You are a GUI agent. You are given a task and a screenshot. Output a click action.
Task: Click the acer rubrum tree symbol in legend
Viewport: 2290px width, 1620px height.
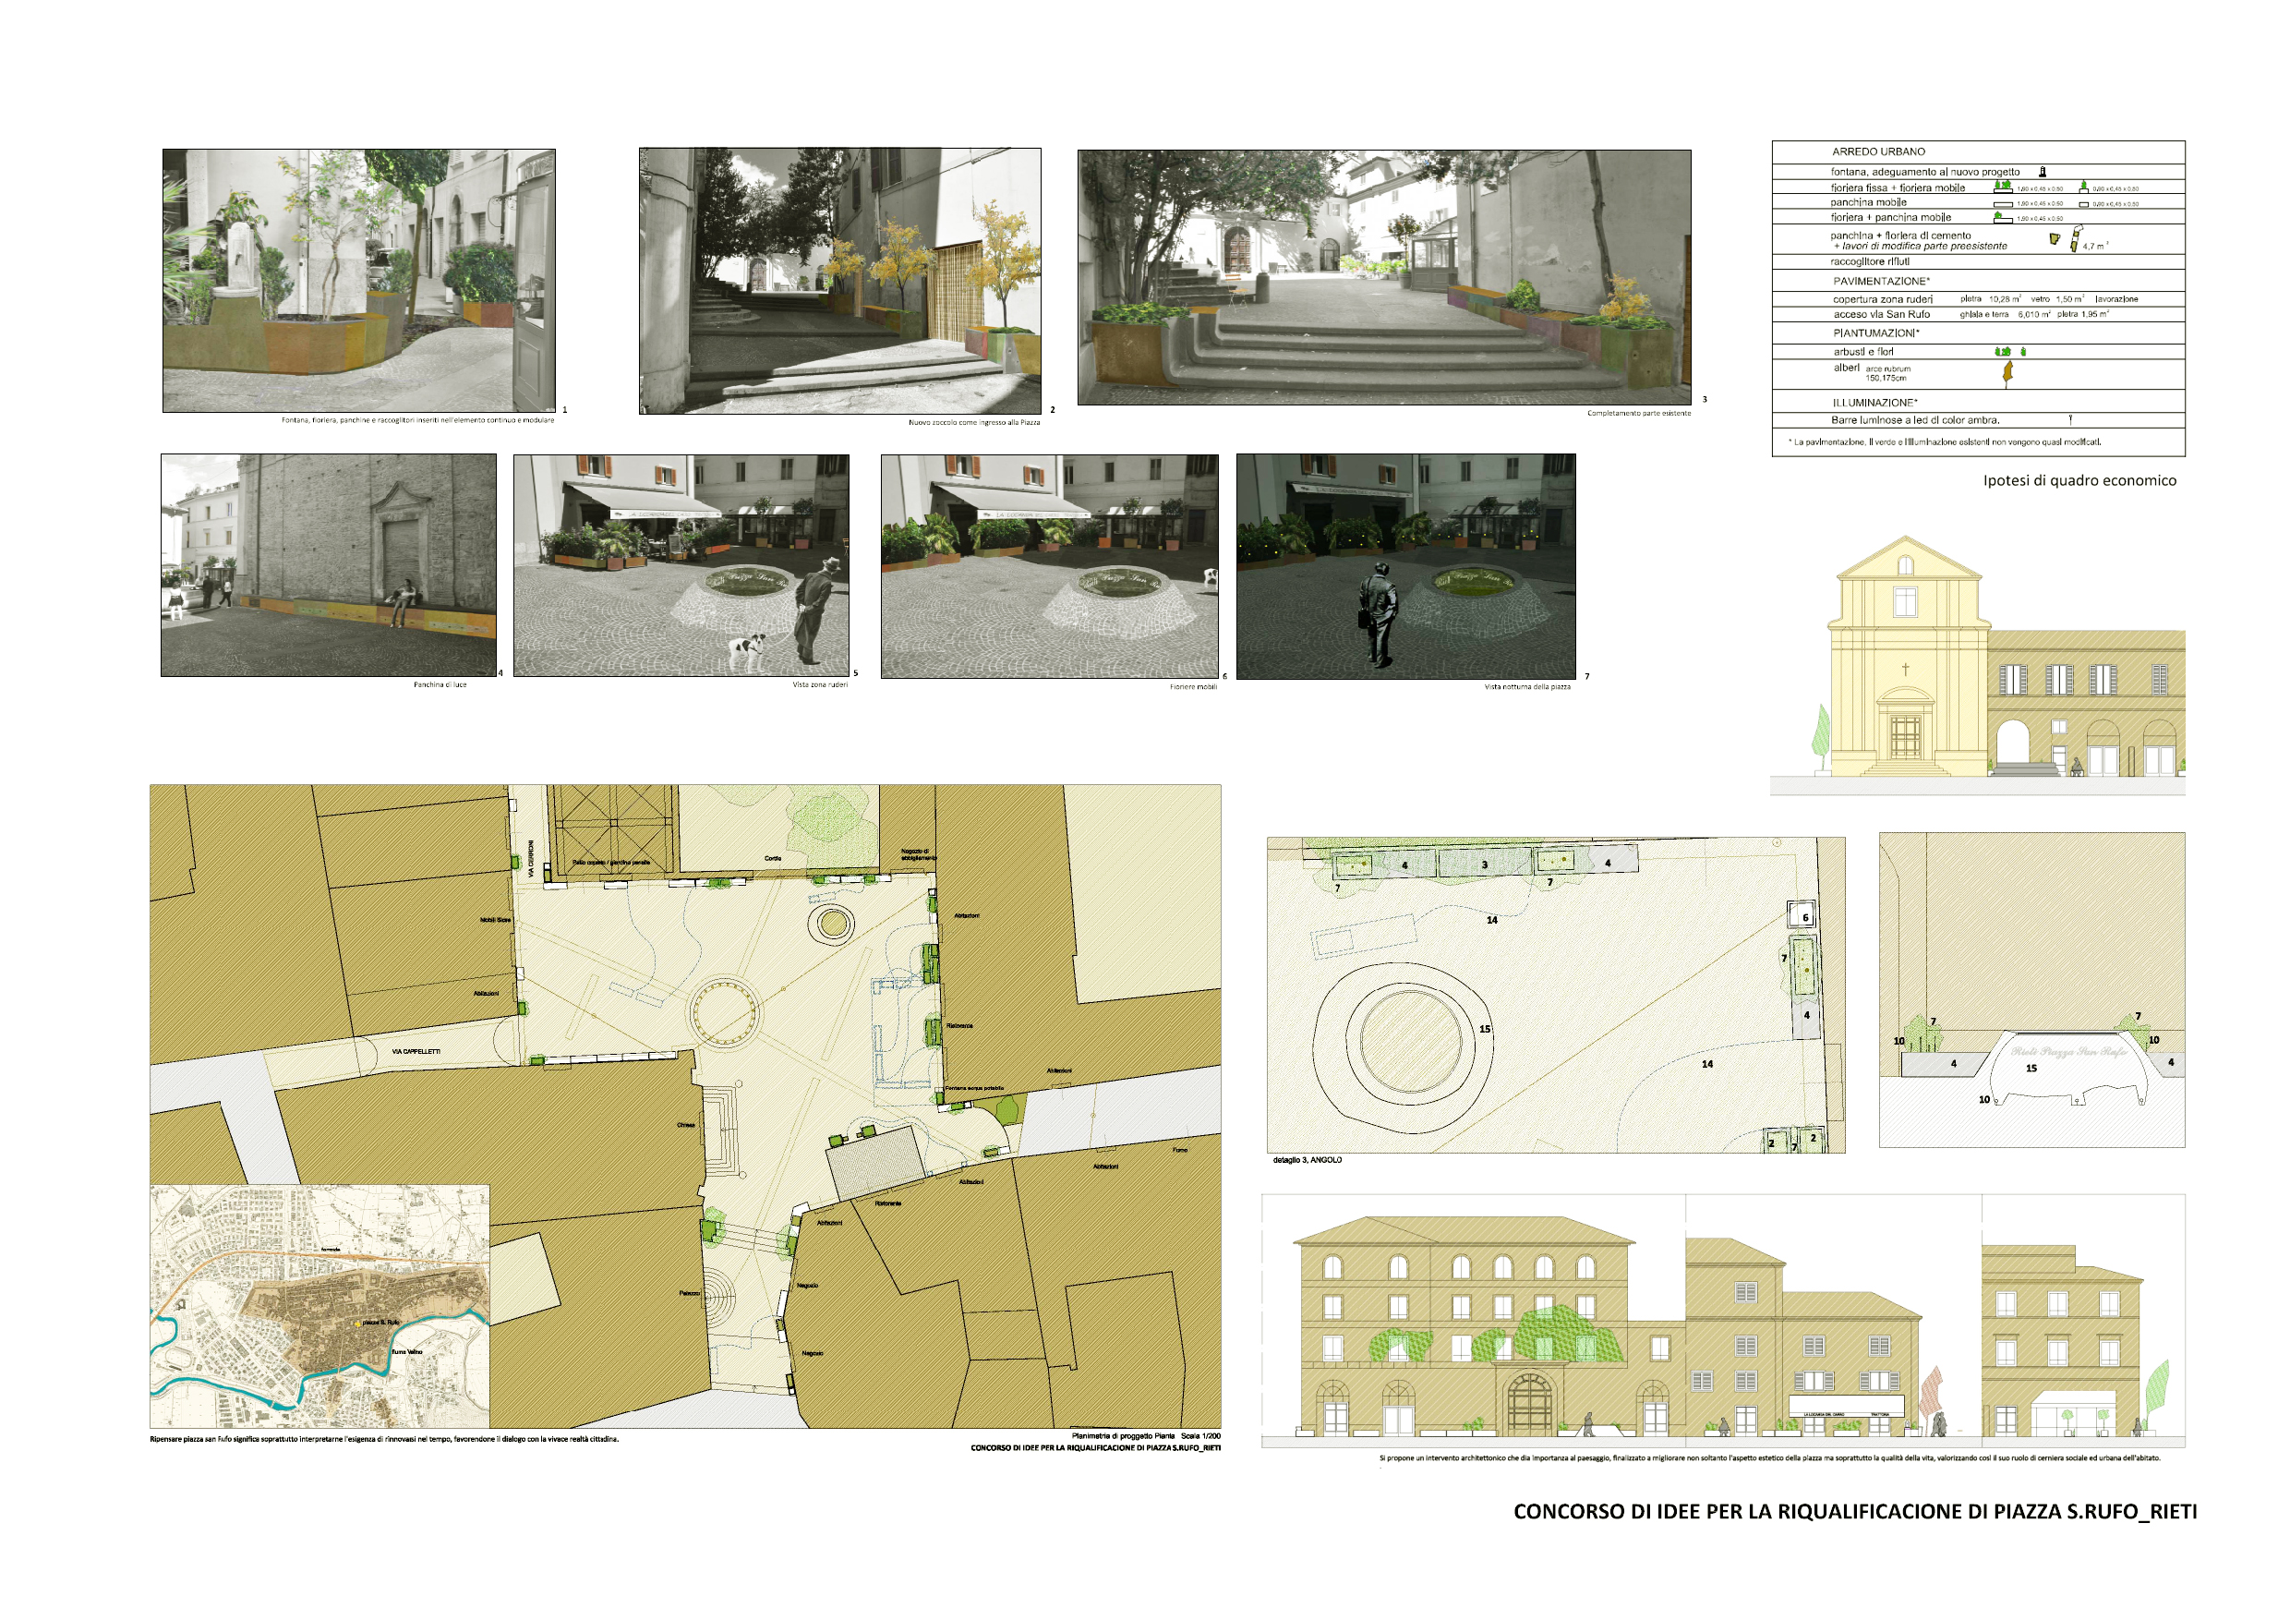click(2008, 373)
